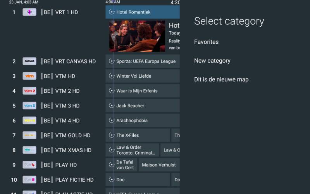This screenshot has width=310, height=194.
Task: Click the Play 5 channel logo
Action: pos(29,180)
